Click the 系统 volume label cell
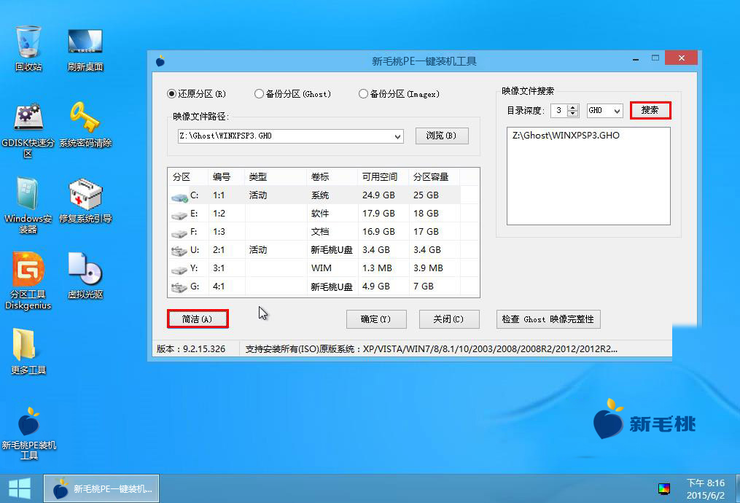Image resolution: width=740 pixels, height=503 pixels. pos(320,195)
